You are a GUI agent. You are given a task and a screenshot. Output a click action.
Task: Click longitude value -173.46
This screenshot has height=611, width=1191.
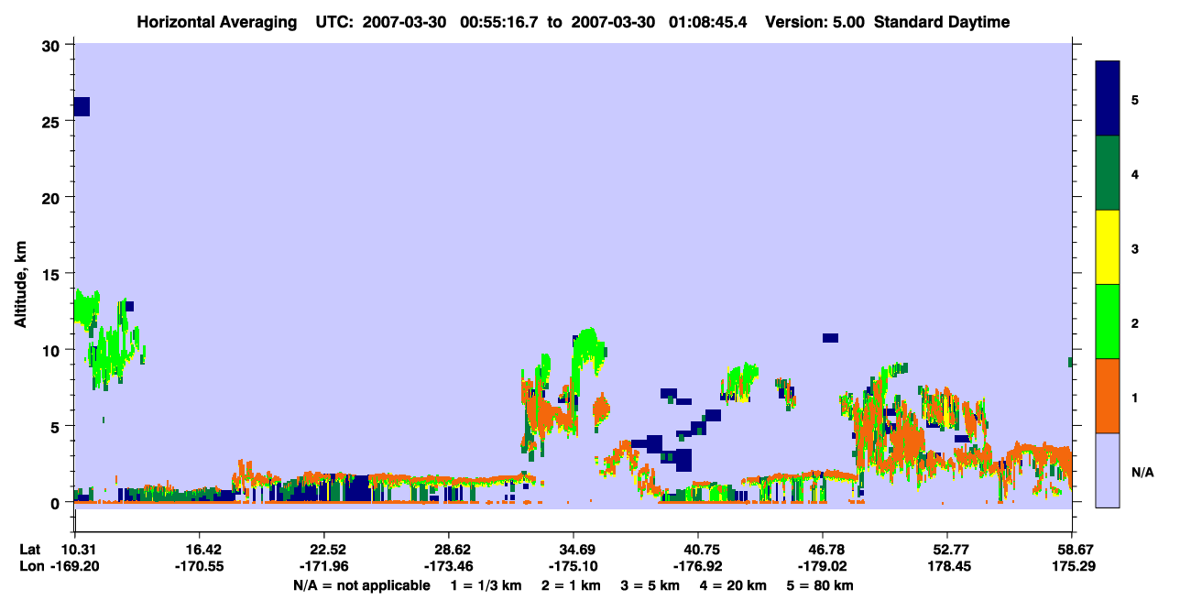click(x=449, y=567)
